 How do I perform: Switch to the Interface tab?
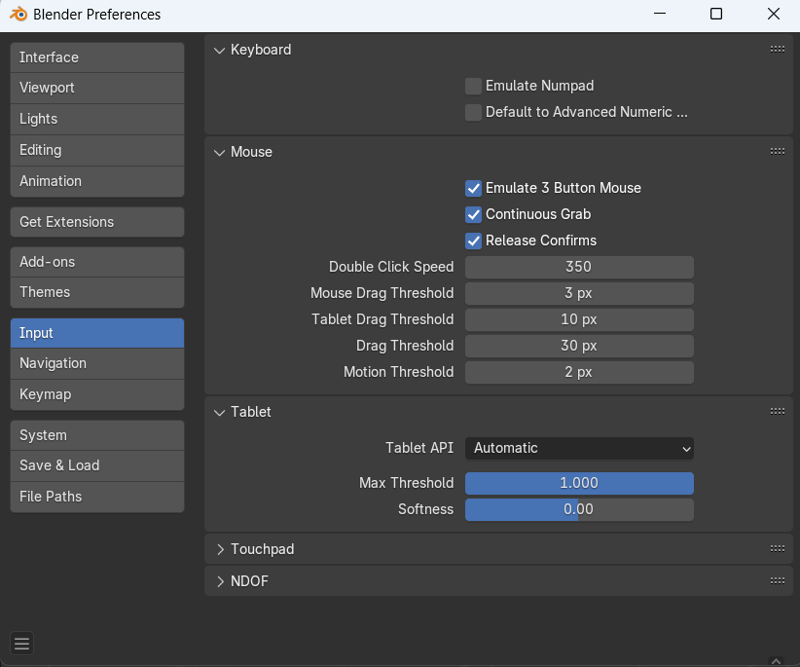point(97,57)
